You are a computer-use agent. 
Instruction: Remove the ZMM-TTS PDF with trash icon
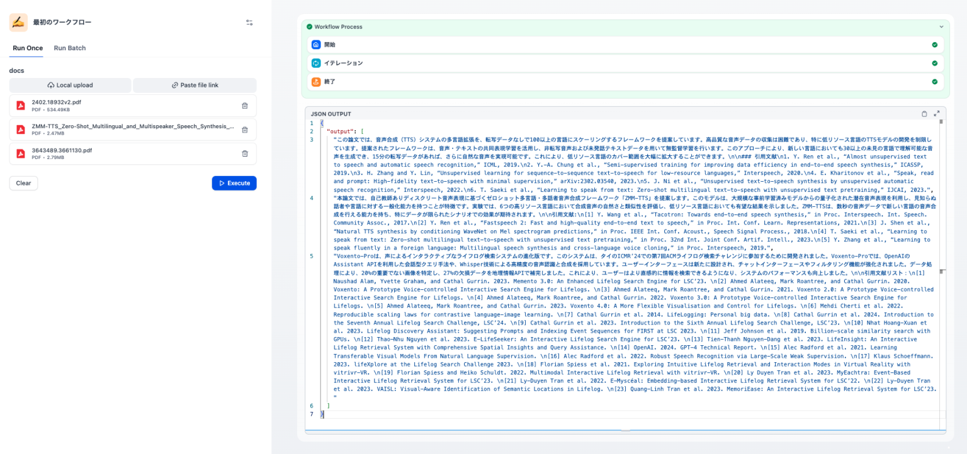(x=245, y=130)
